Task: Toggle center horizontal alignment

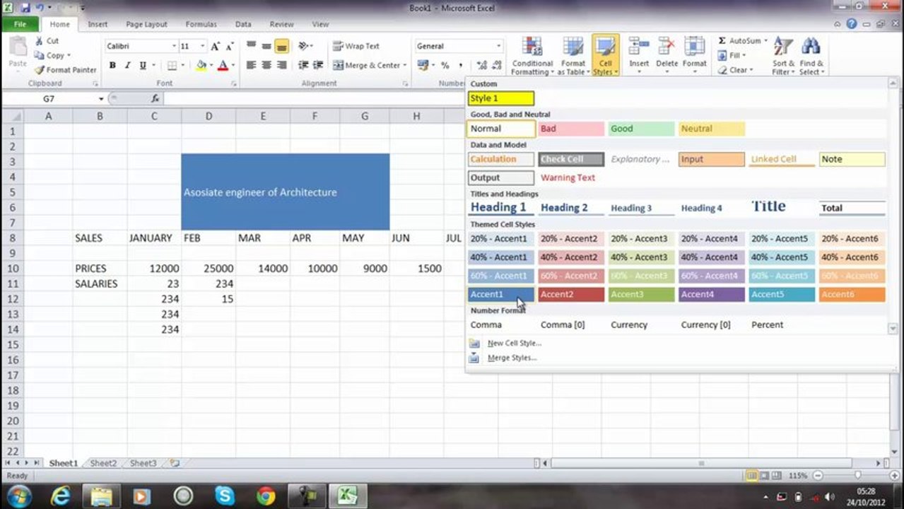Action: tap(266, 65)
